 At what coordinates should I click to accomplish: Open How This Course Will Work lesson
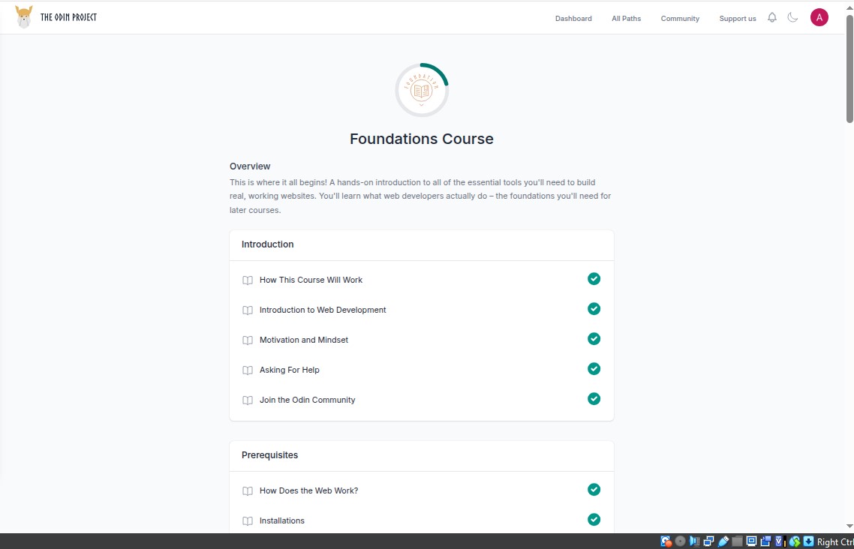click(x=311, y=280)
